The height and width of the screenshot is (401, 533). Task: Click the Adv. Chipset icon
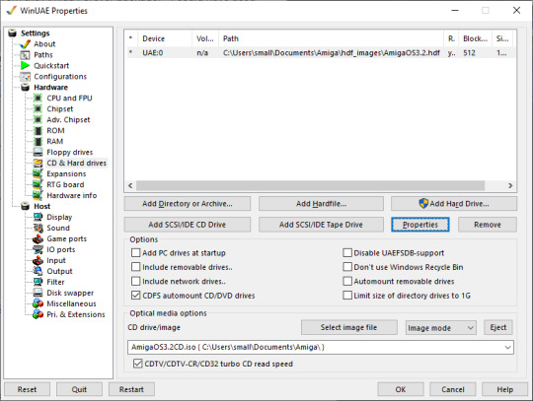[x=38, y=120]
